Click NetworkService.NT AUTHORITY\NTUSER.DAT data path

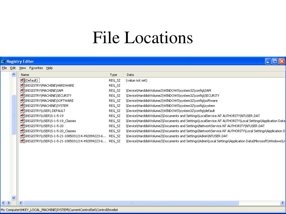pyautogui.click(x=195, y=126)
